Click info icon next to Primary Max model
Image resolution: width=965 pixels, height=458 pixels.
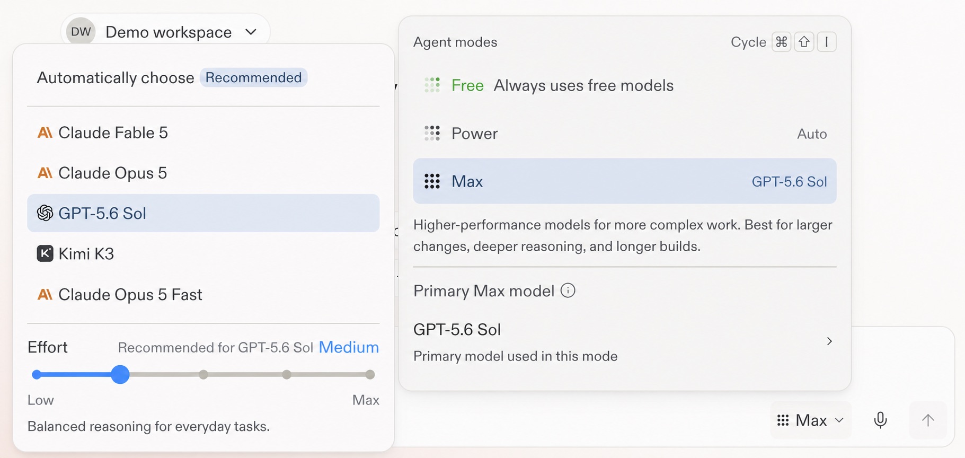pyautogui.click(x=568, y=290)
